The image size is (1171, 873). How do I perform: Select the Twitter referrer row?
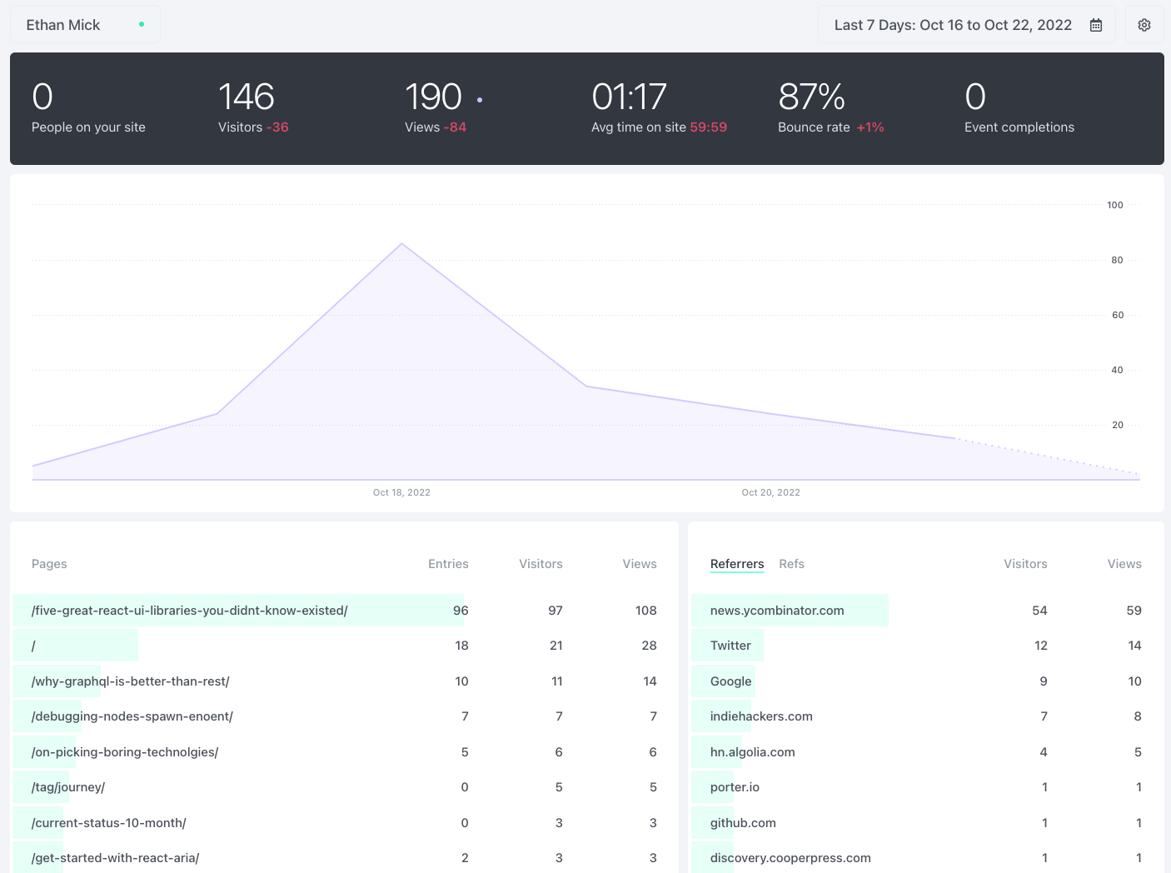click(926, 646)
